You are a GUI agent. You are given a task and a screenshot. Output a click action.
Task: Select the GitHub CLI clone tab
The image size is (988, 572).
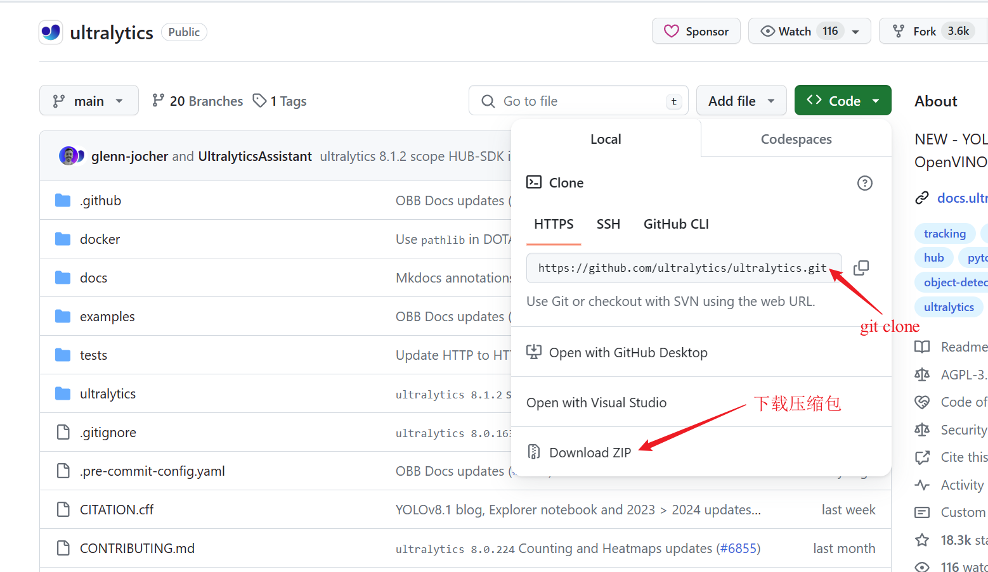click(676, 224)
